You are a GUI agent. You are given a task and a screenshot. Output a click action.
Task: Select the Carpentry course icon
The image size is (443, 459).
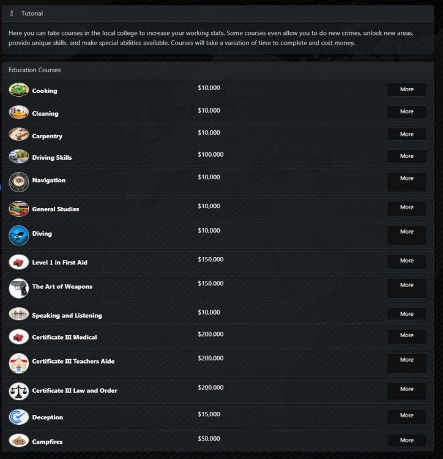19,135
